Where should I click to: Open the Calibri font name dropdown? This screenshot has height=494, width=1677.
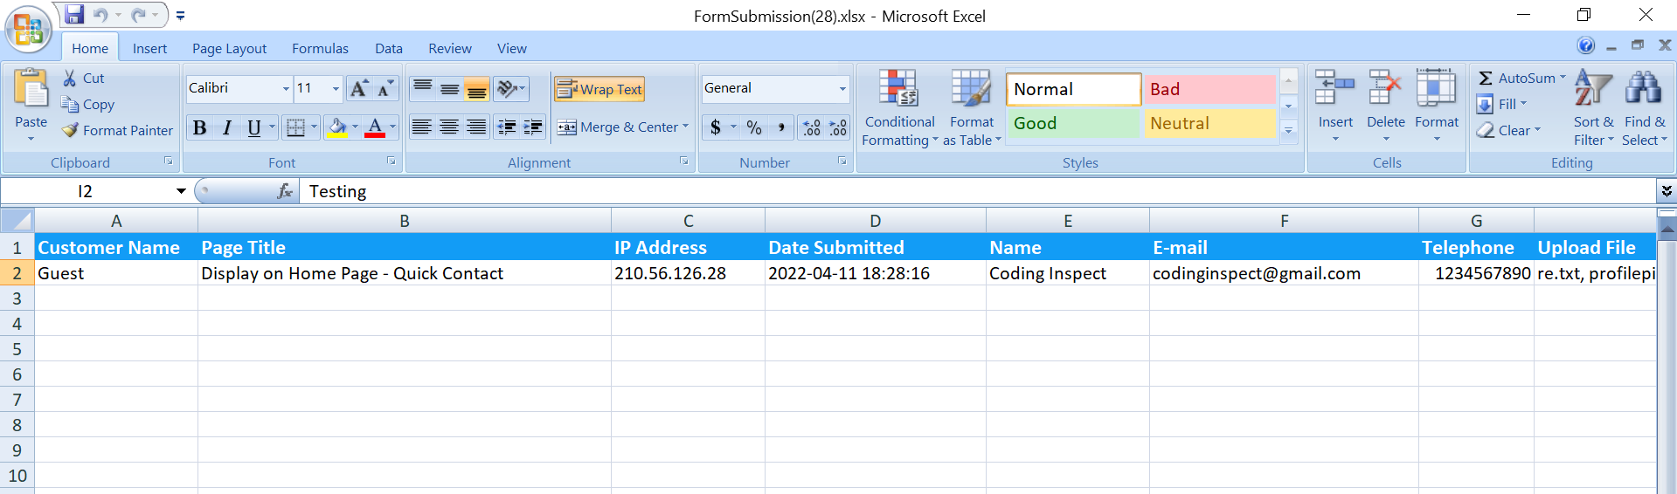(x=286, y=88)
